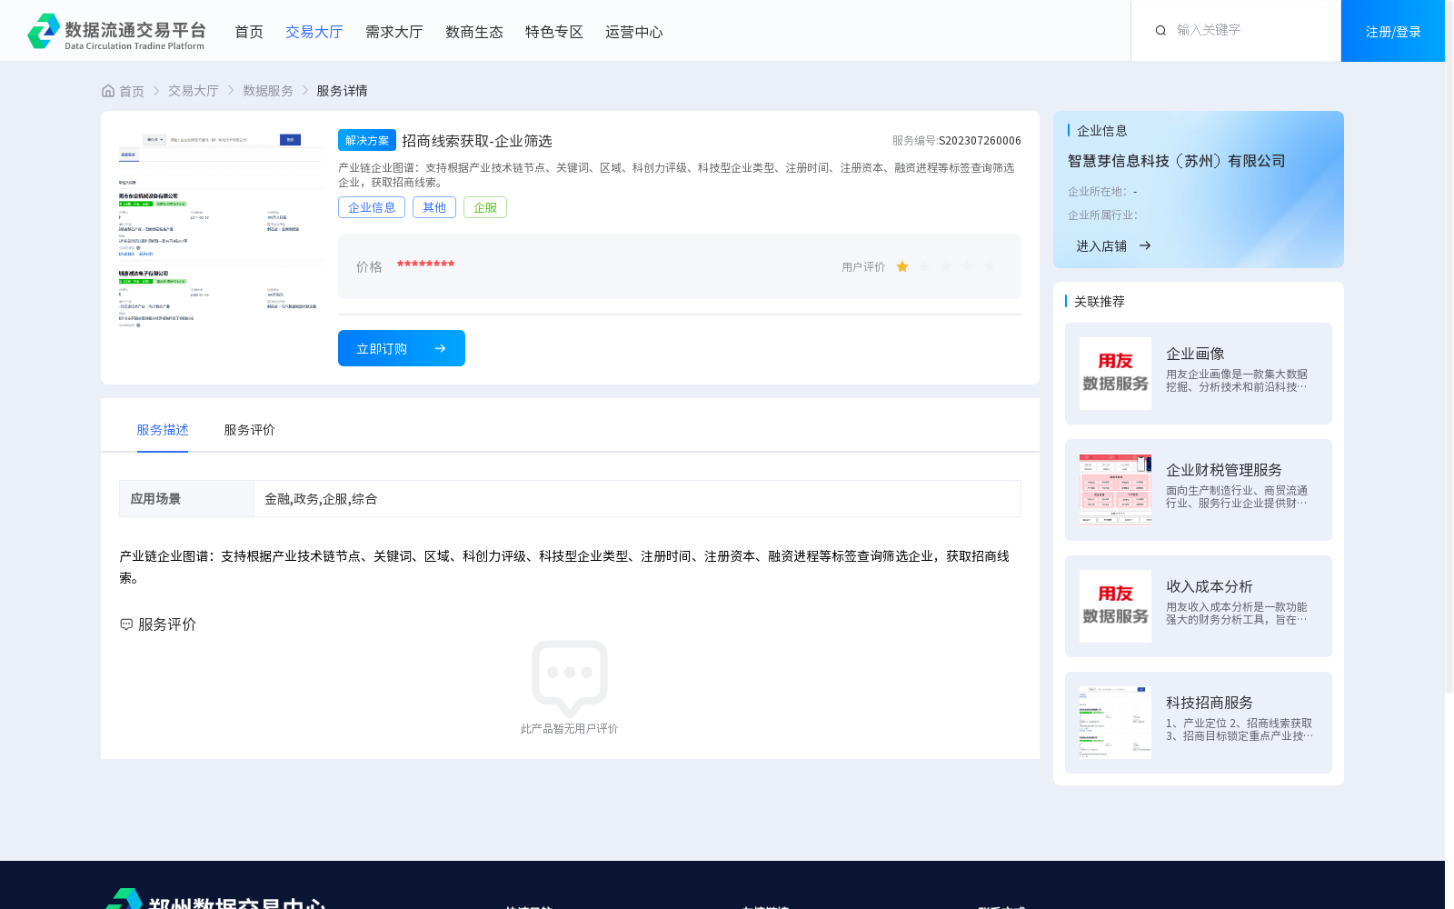
Task: Click the arrow icon next to 进入店铺
Action: pyautogui.click(x=1145, y=245)
